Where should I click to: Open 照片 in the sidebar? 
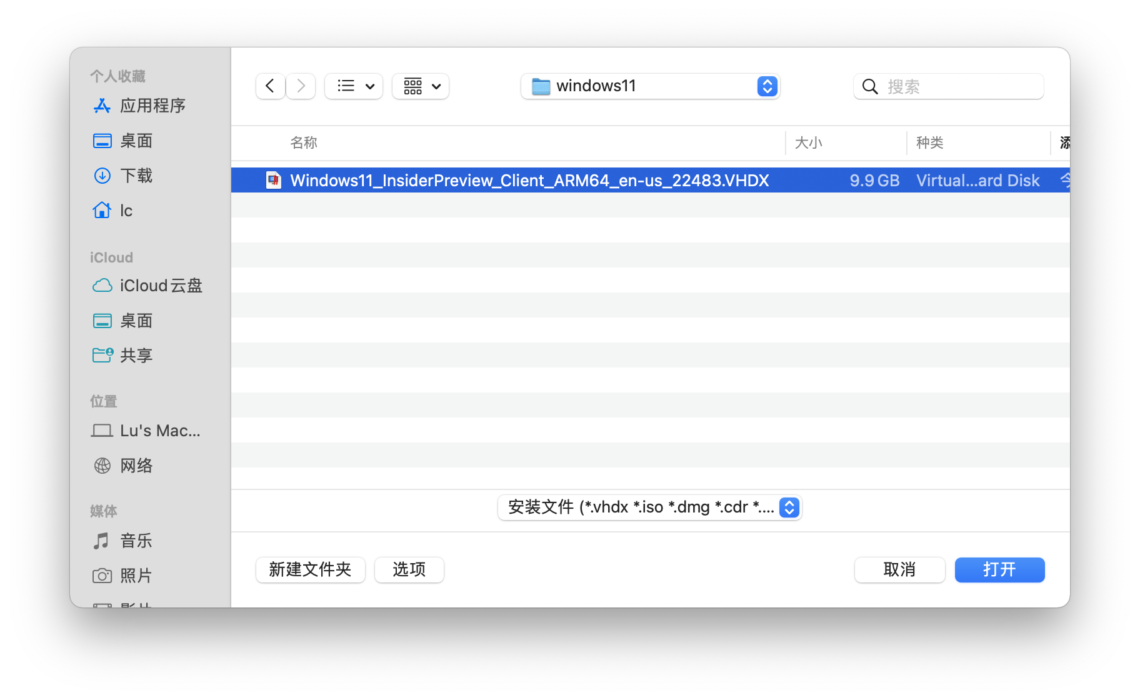(137, 576)
